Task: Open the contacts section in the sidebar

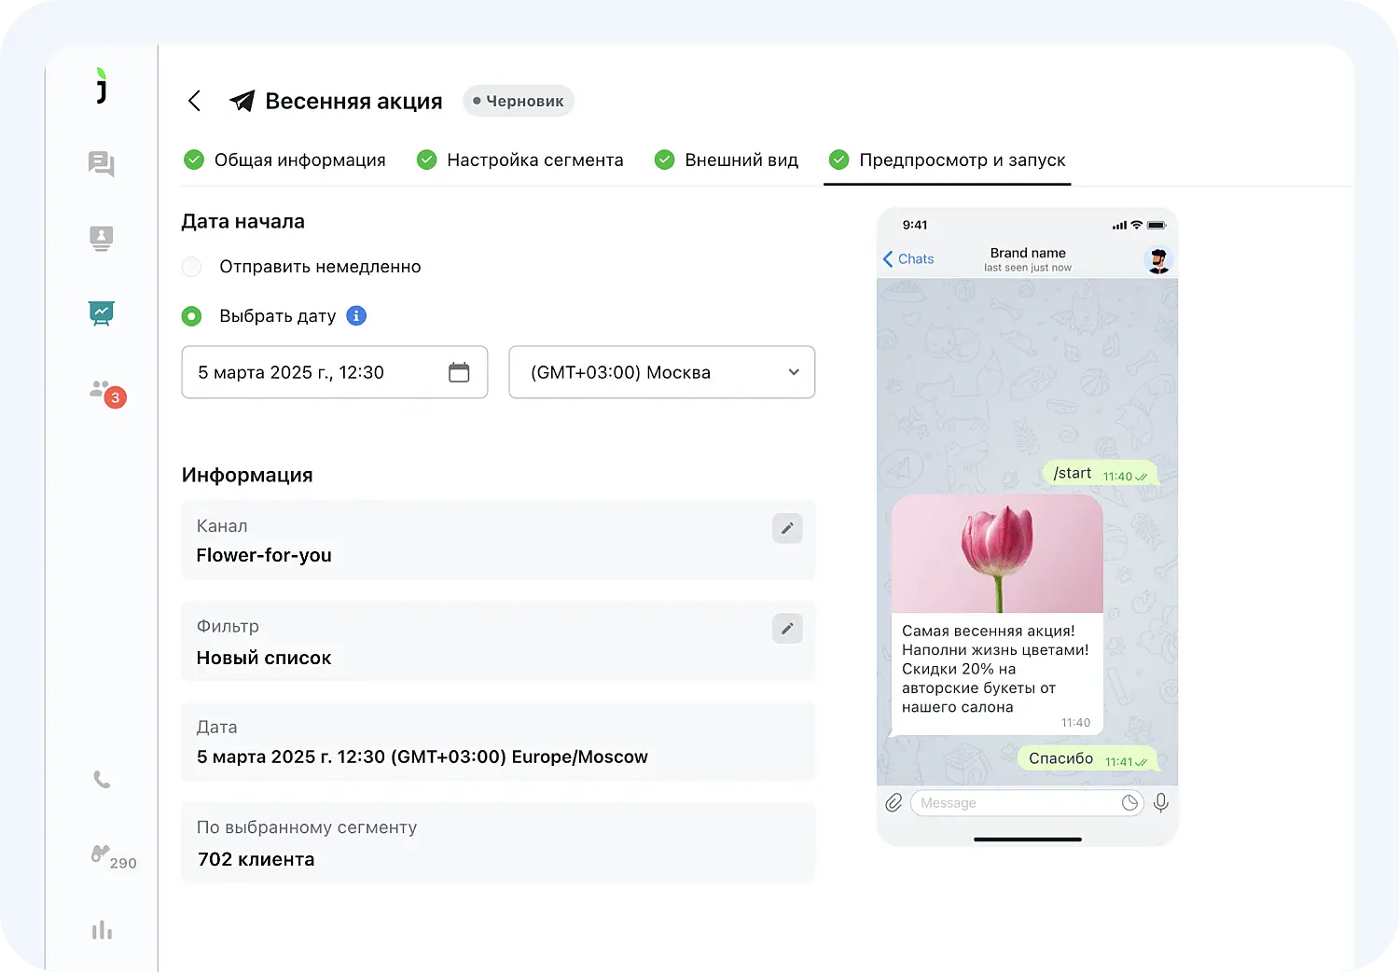Action: tap(101, 238)
